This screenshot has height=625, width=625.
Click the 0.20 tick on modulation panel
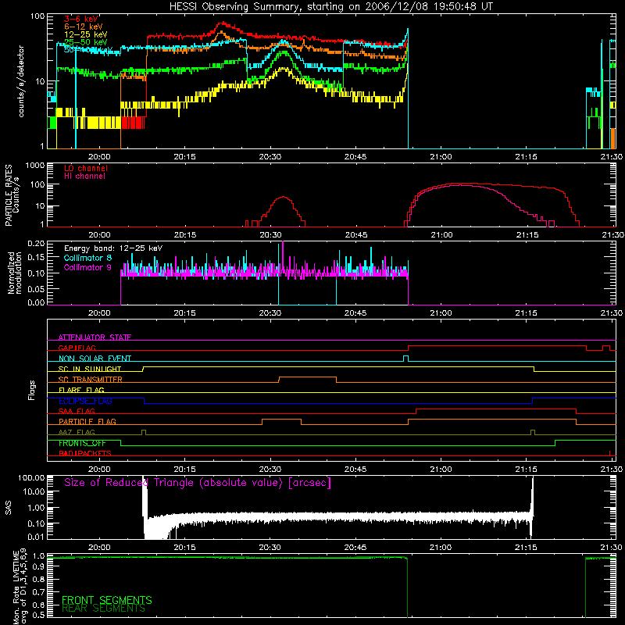pyautogui.click(x=36, y=244)
